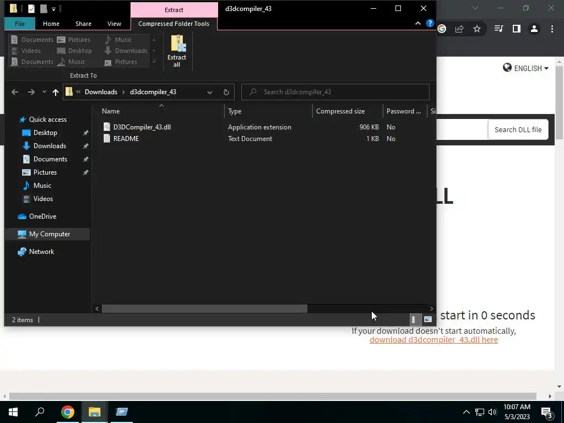Viewport: 564px width, 423px height.
Task: Click the README file icon
Action: tap(107, 138)
